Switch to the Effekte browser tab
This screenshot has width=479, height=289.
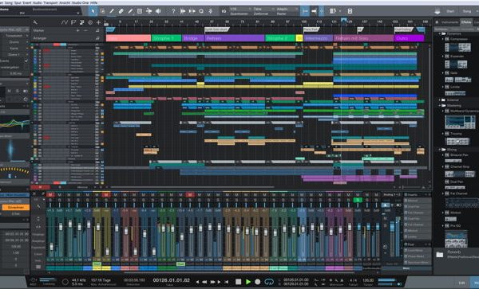click(466, 22)
